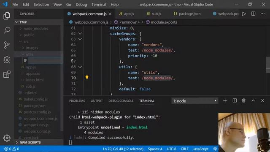Open the Manage gear menu

7,138
